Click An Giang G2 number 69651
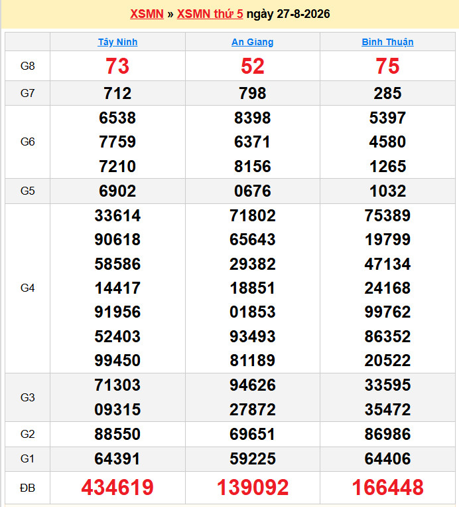The image size is (459, 507). coord(253,434)
